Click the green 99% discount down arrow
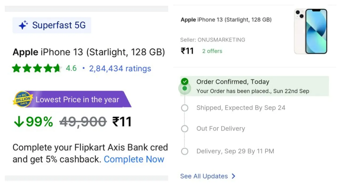Image resolution: width=341 pixels, height=191 pixels. (x=19, y=122)
